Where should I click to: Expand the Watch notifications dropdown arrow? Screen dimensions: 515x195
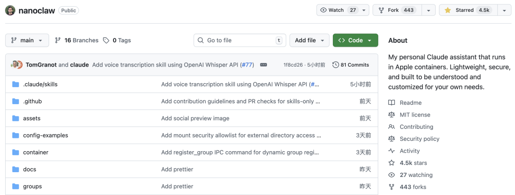tap(364, 10)
